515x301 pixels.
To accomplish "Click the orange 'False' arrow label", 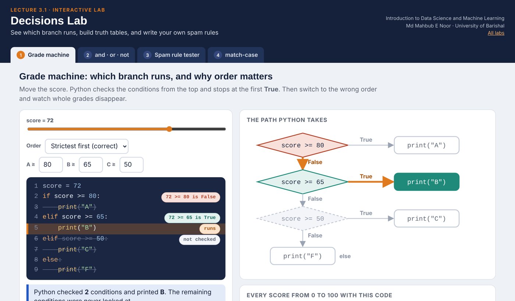I will pyautogui.click(x=315, y=162).
